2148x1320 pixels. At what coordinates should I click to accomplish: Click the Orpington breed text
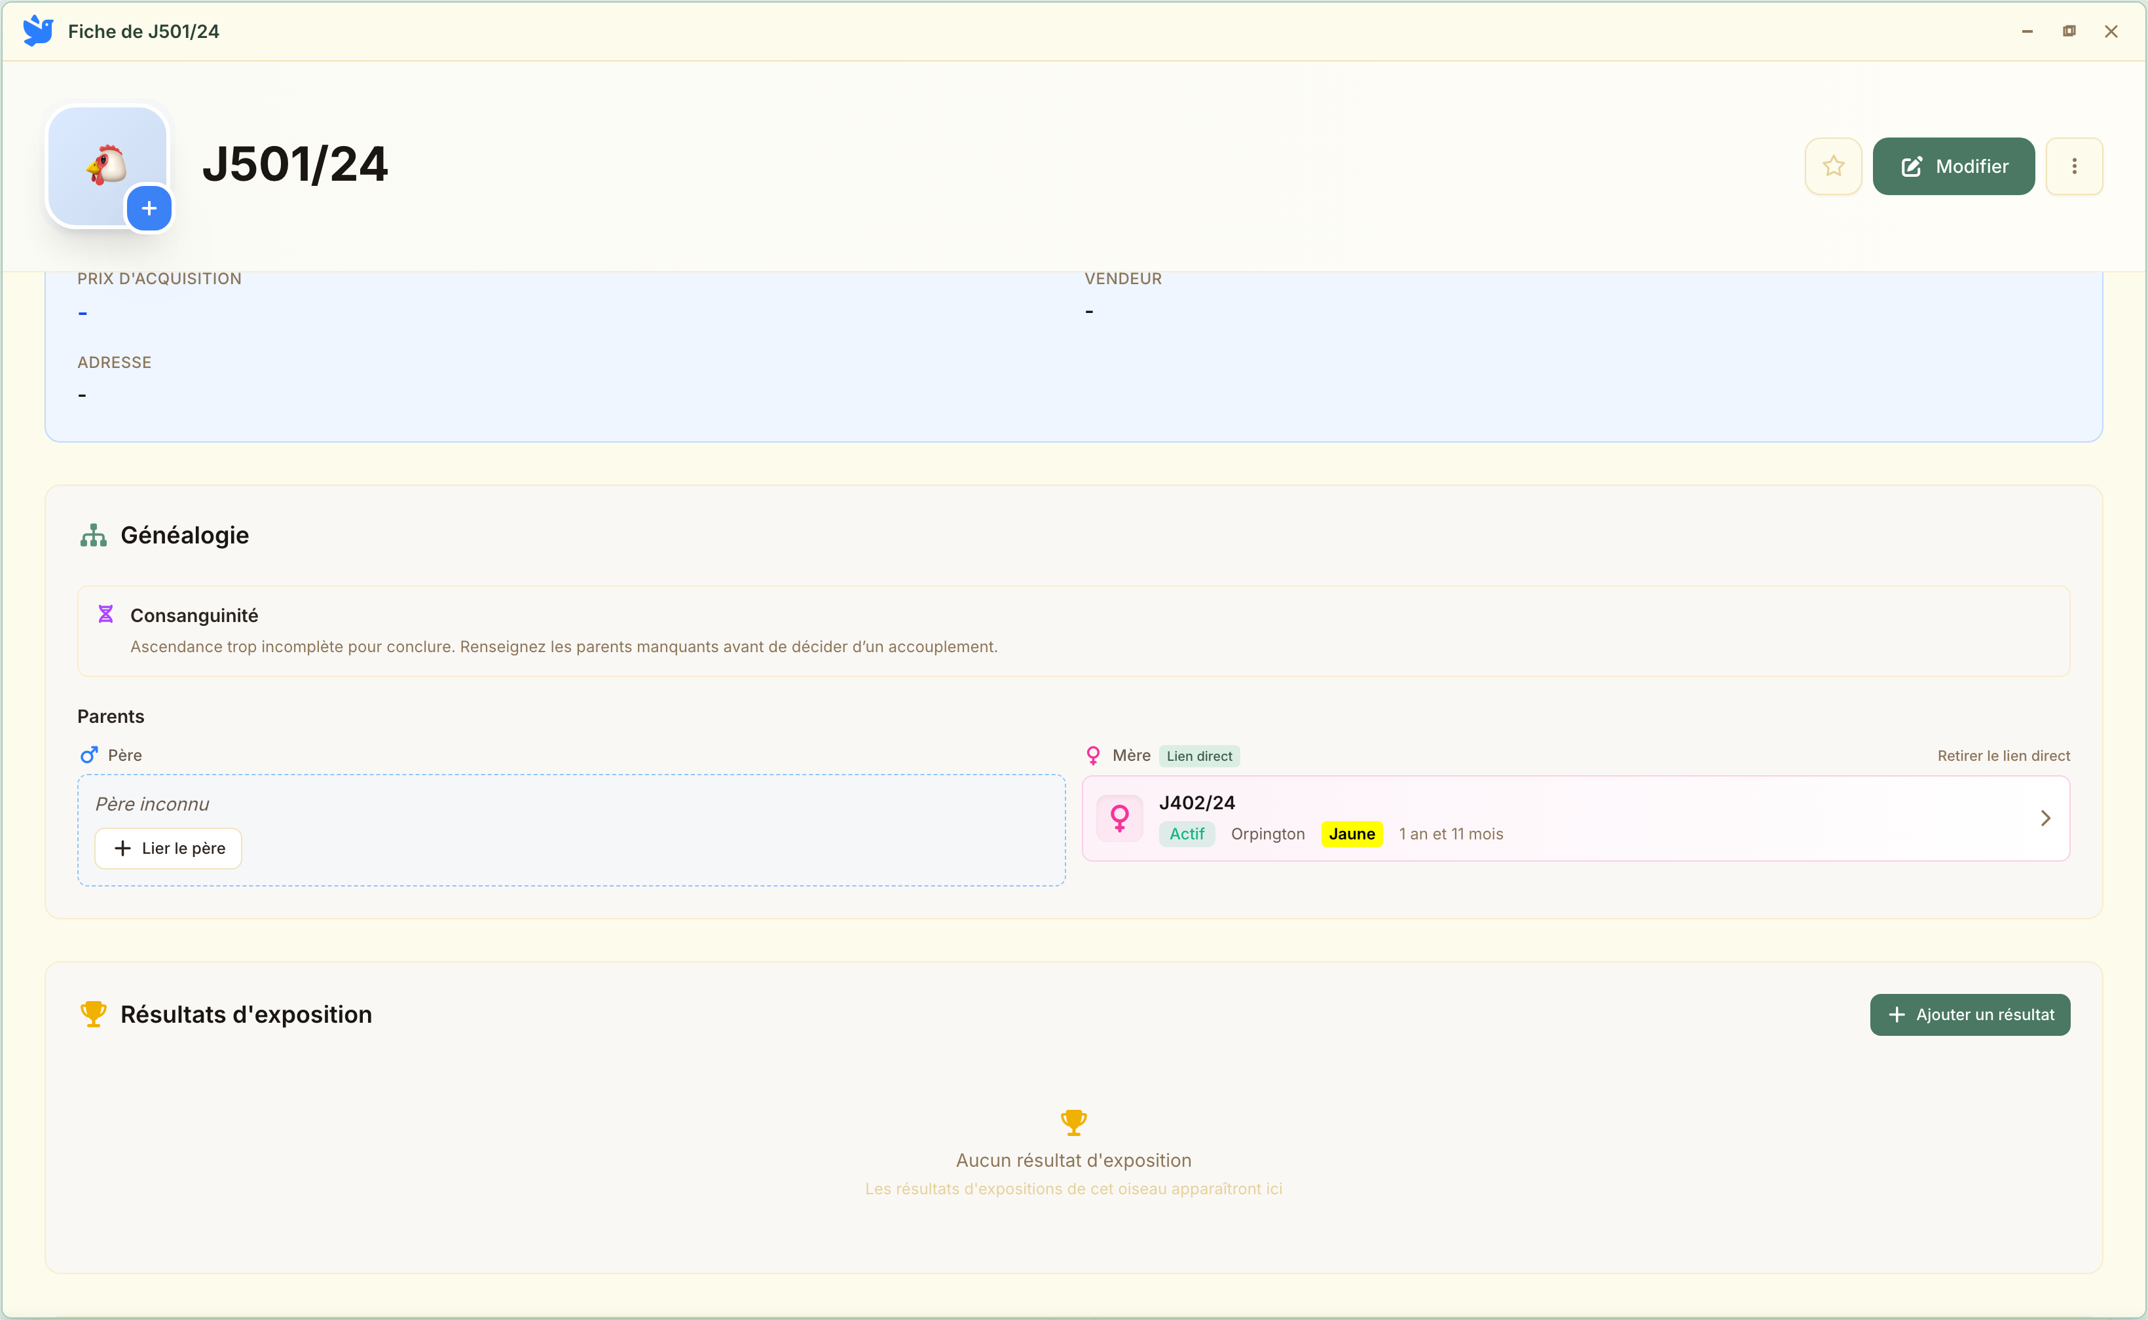(1268, 834)
